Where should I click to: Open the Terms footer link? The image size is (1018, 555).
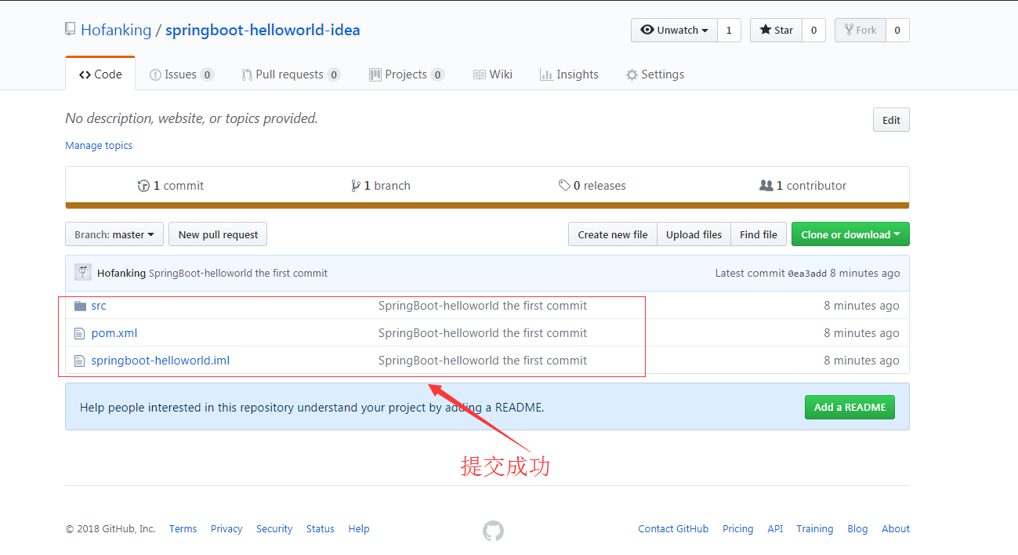183,529
